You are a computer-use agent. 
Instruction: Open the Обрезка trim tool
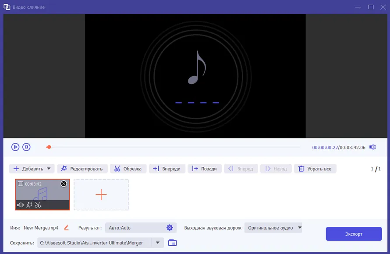coord(128,169)
